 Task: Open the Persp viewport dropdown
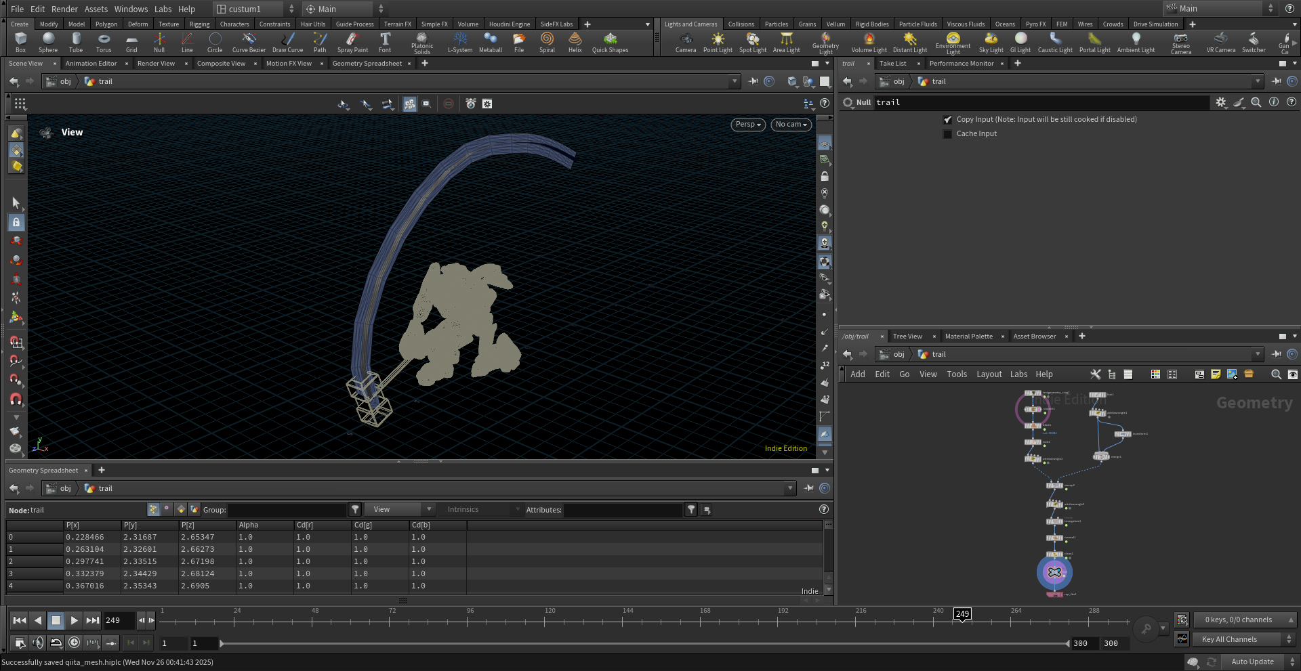(748, 125)
